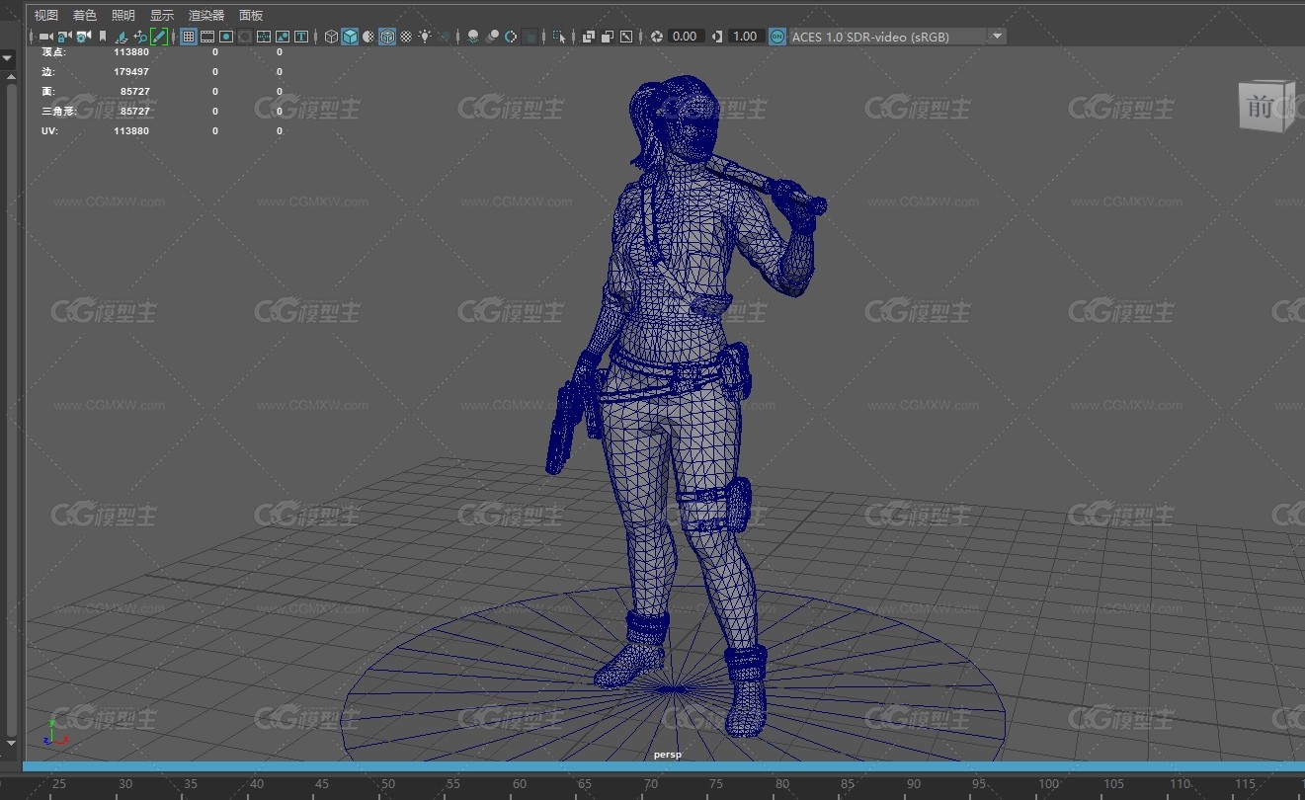The width and height of the screenshot is (1305, 800).
Task: Toggle the shadows icon
Action: (445, 37)
